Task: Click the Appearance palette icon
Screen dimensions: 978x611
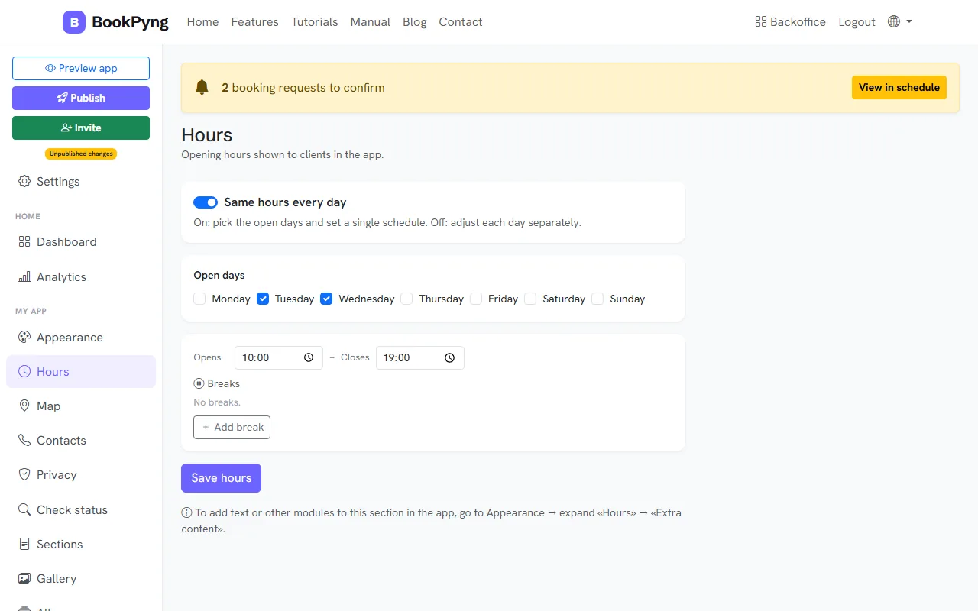Action: pyautogui.click(x=24, y=337)
